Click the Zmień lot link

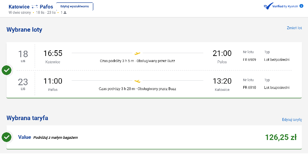point(294,28)
